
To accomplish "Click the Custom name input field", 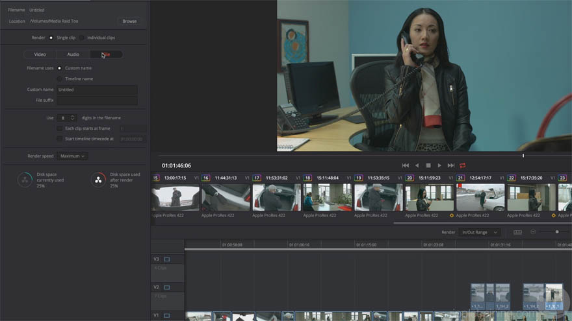I will coord(97,89).
